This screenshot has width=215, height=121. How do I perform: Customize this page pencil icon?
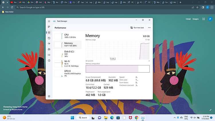pyautogui.click(x=210, y=110)
